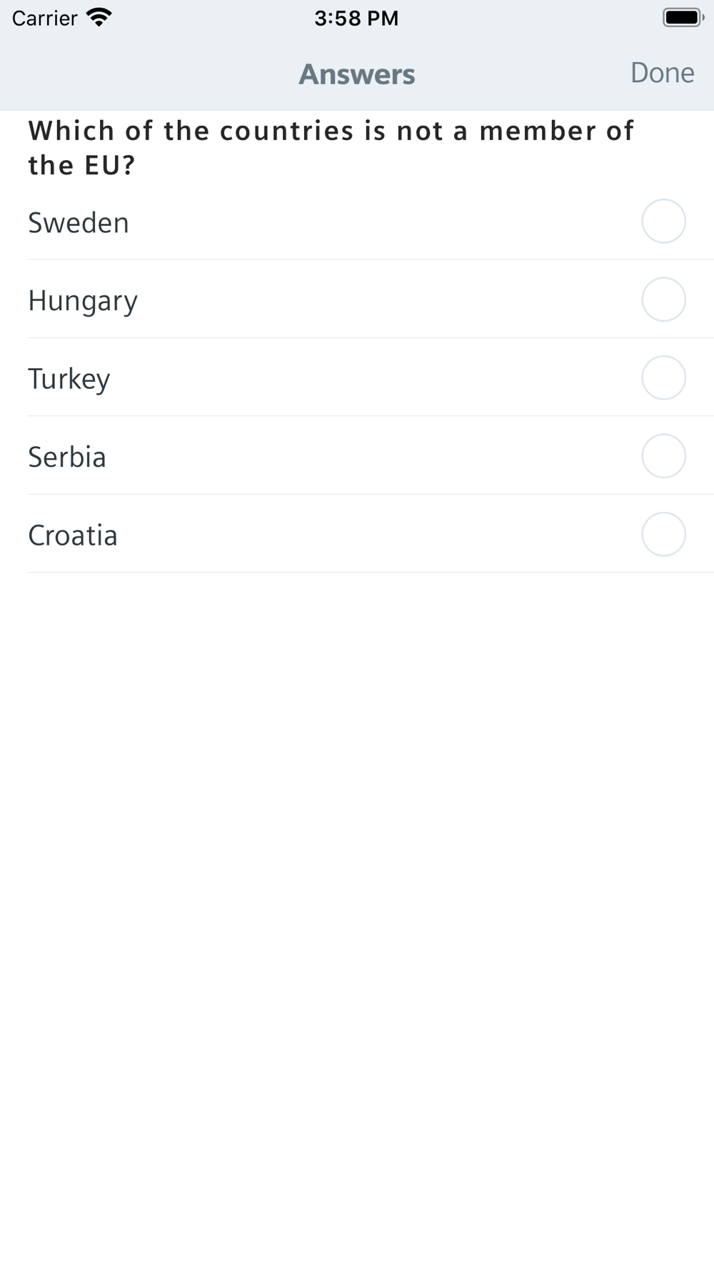Tap the Turkey answer label
The width and height of the screenshot is (714, 1271).
69,379
